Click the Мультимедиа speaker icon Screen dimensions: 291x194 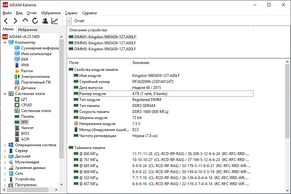[11, 162]
